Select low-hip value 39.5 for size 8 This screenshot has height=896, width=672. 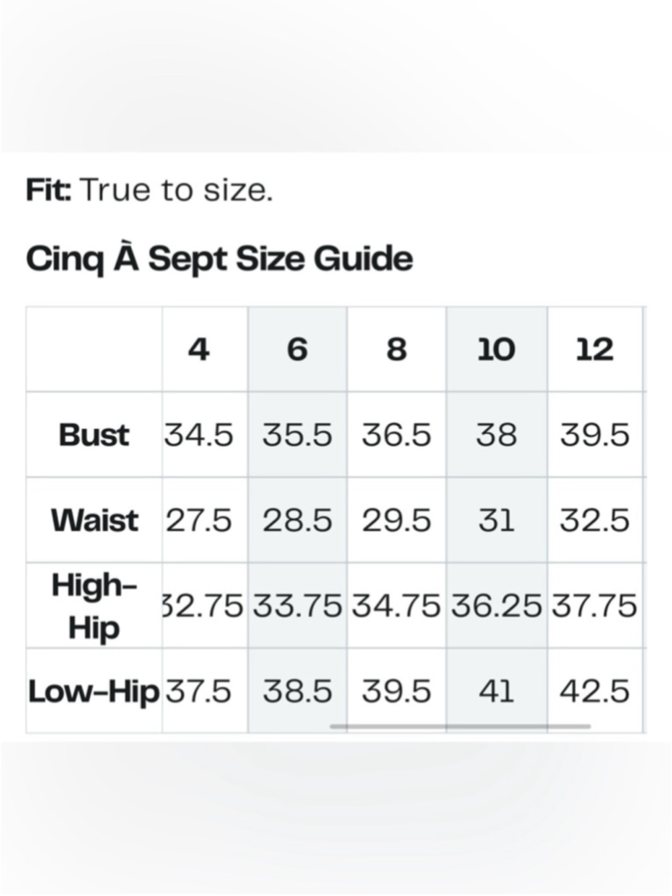tap(396, 691)
